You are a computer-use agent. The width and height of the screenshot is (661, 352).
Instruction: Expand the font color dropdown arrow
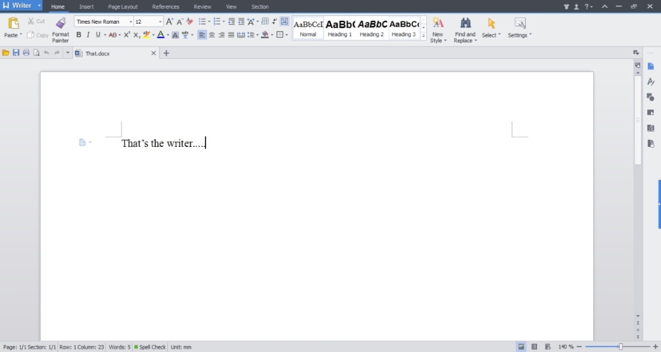[x=167, y=34]
